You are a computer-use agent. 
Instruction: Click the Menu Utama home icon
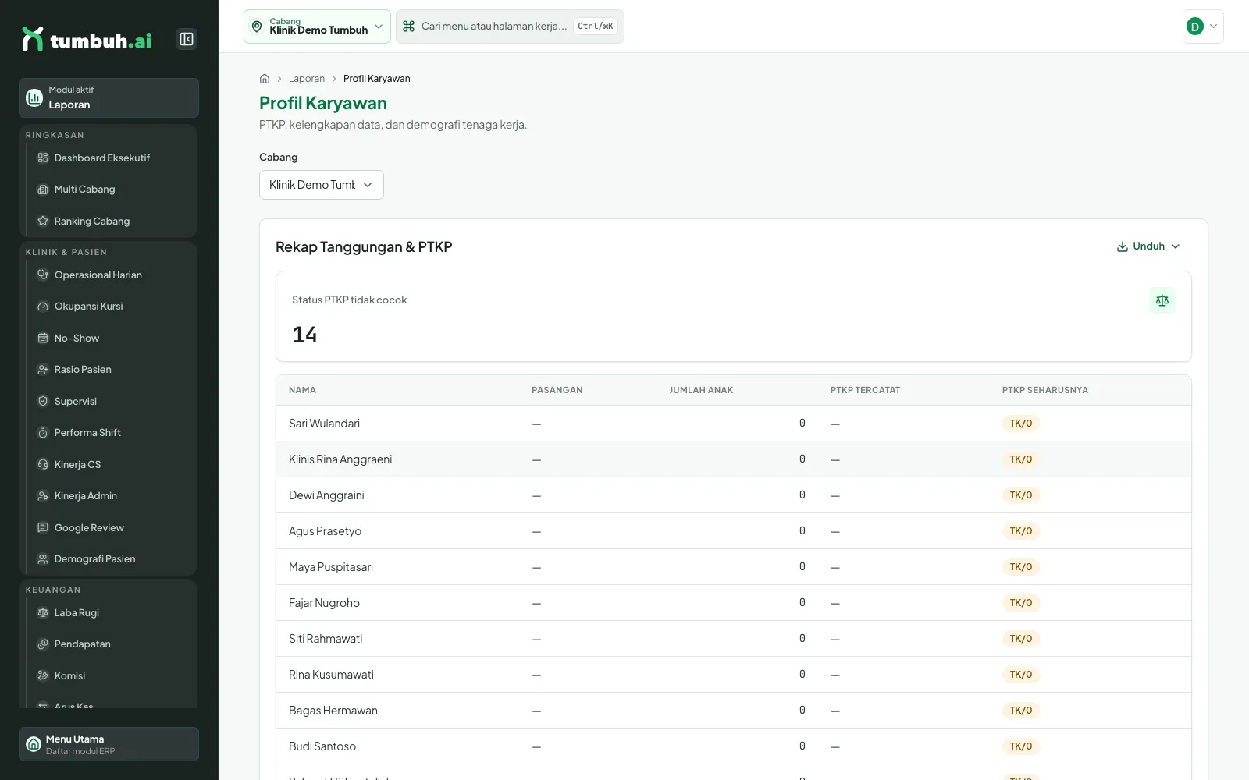pos(34,744)
